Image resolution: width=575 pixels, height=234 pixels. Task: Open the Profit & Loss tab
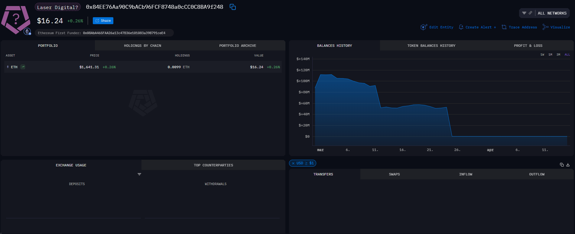pyautogui.click(x=528, y=46)
